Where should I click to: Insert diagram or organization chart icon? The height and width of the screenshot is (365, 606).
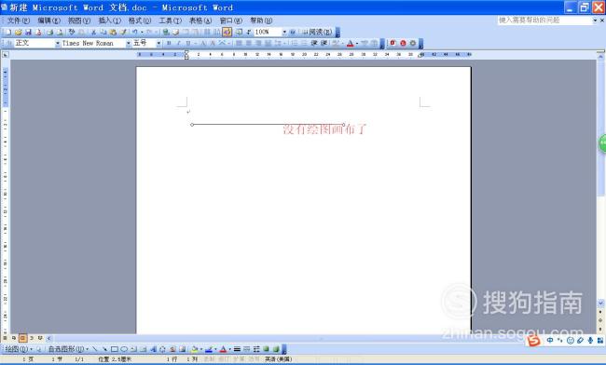(x=163, y=349)
